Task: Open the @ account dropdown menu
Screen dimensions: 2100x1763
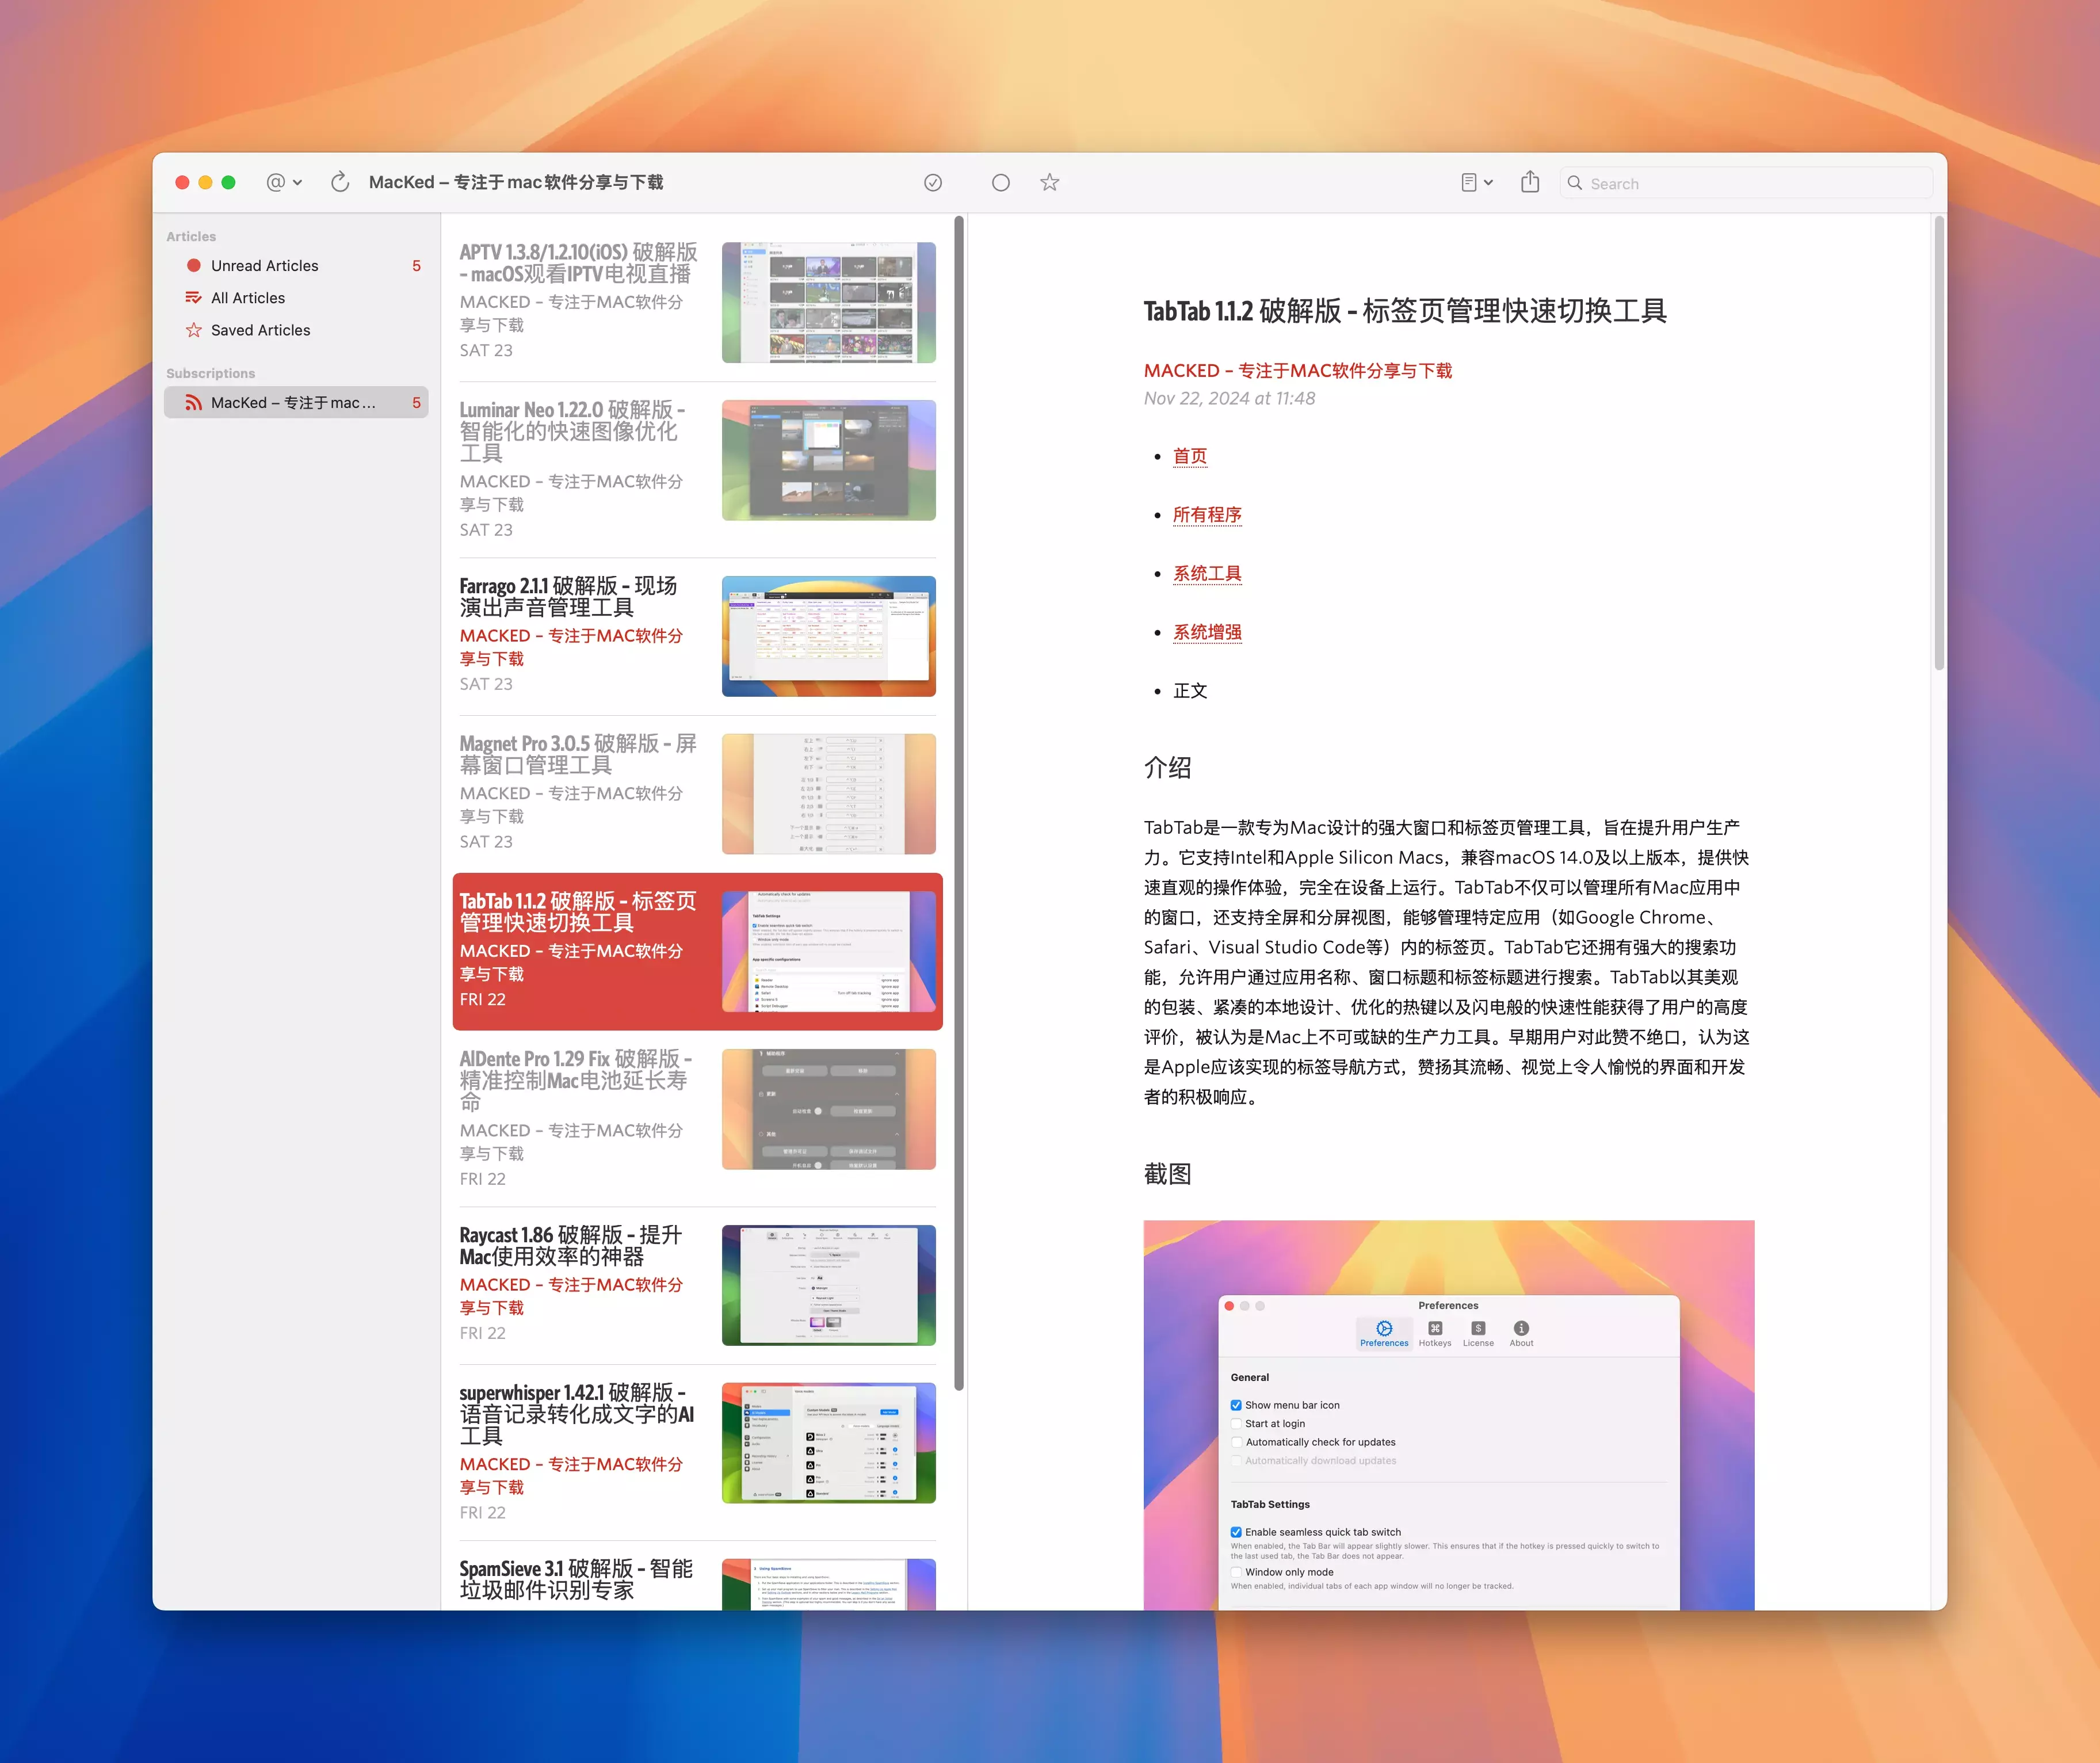Action: (284, 182)
